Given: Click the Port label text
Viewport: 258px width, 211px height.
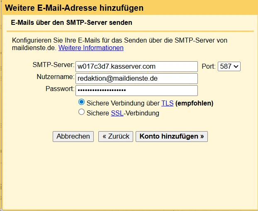Looking at the screenshot, I should [x=208, y=66].
